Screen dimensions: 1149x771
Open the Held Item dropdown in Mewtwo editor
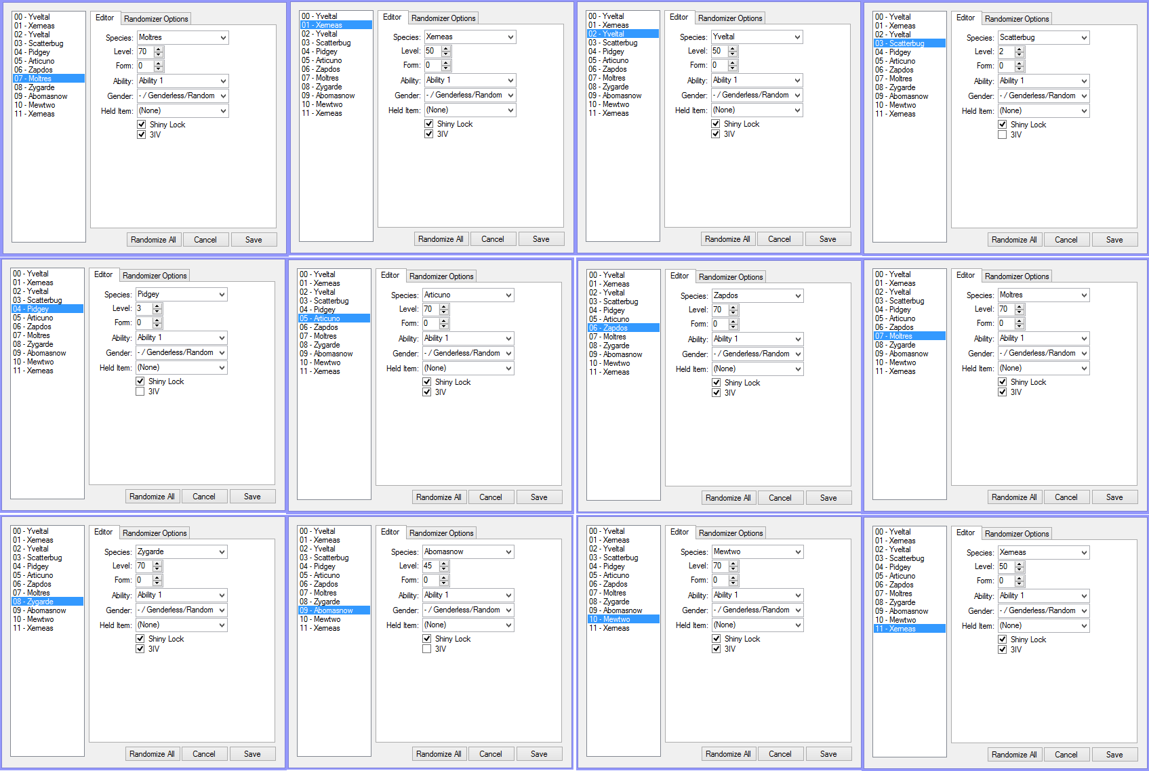[757, 625]
